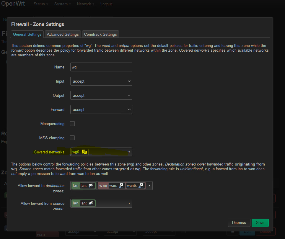The width and height of the screenshot is (285, 239).
Task: Enable the MSS clamping checkbox
Action: (x=72, y=138)
